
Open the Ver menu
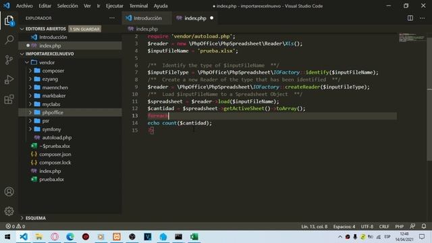pos(87,6)
